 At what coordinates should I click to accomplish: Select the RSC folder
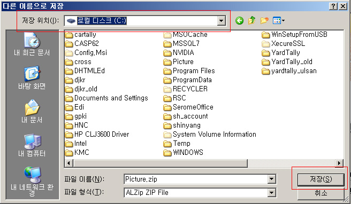pos(174,98)
